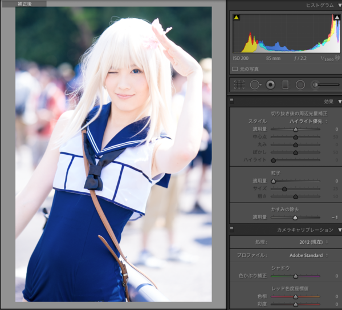342x310 pixels.
Task: Collapse the 効果 panel triangle
Action: pos(340,102)
